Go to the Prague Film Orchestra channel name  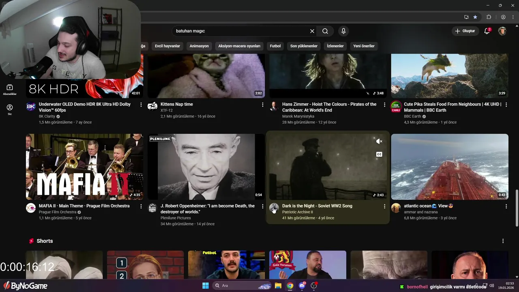click(x=58, y=212)
